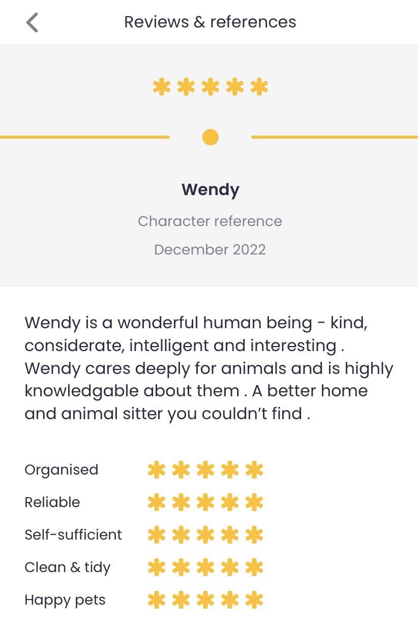Click the Happy pets rating label
Image resolution: width=418 pixels, height=629 pixels.
65,601
